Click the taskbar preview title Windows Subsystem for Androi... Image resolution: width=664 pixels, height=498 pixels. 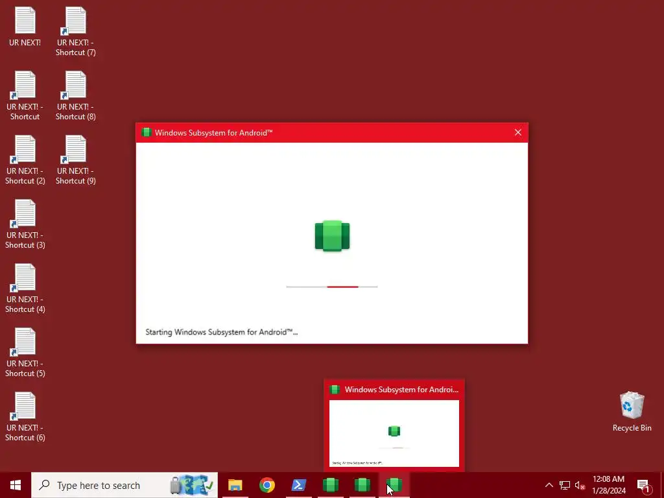click(x=401, y=390)
